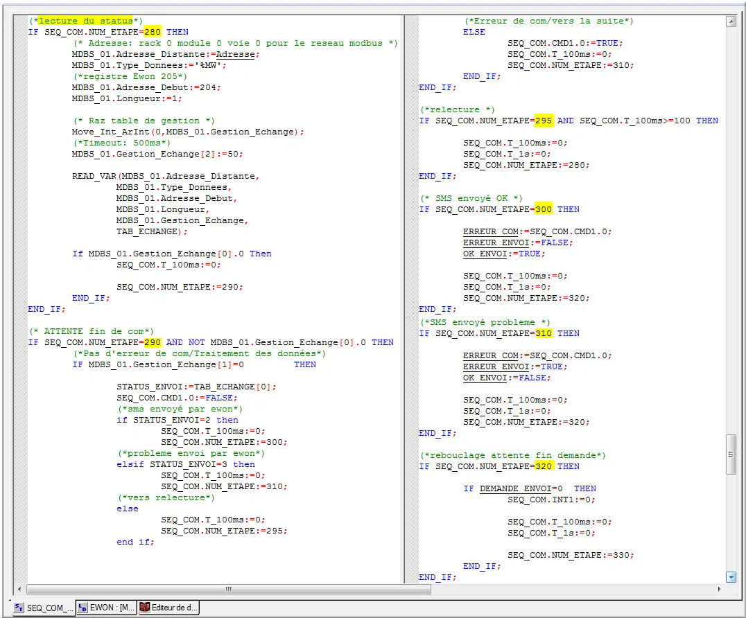Click the line "if STATUS_ENVOI=2 then"
The image size is (746, 618).
coord(177,421)
